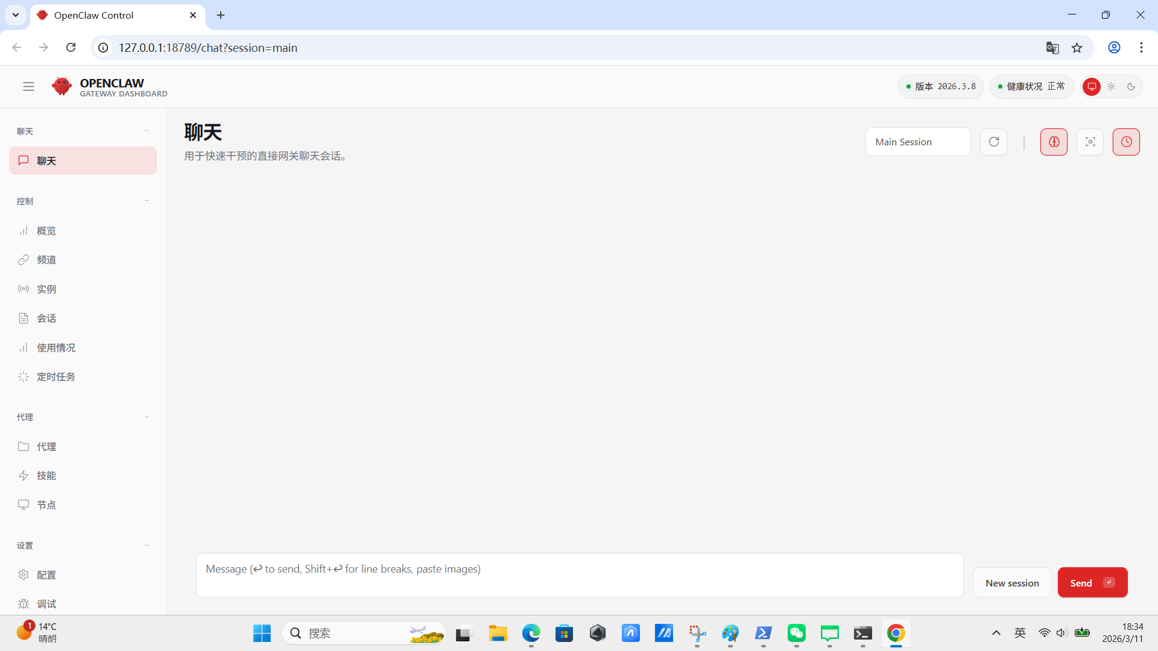The width and height of the screenshot is (1158, 651).
Task: Select the dark moon theme icon
Action: pos(1131,86)
